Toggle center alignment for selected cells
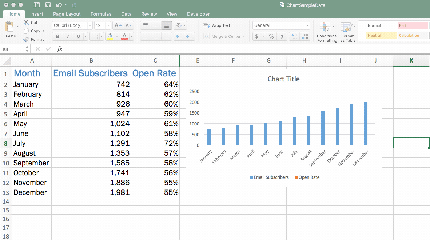Screen dimensions: 430x240 pos(156,36)
